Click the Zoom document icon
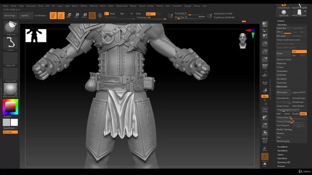 pyautogui.click(x=265, y=44)
